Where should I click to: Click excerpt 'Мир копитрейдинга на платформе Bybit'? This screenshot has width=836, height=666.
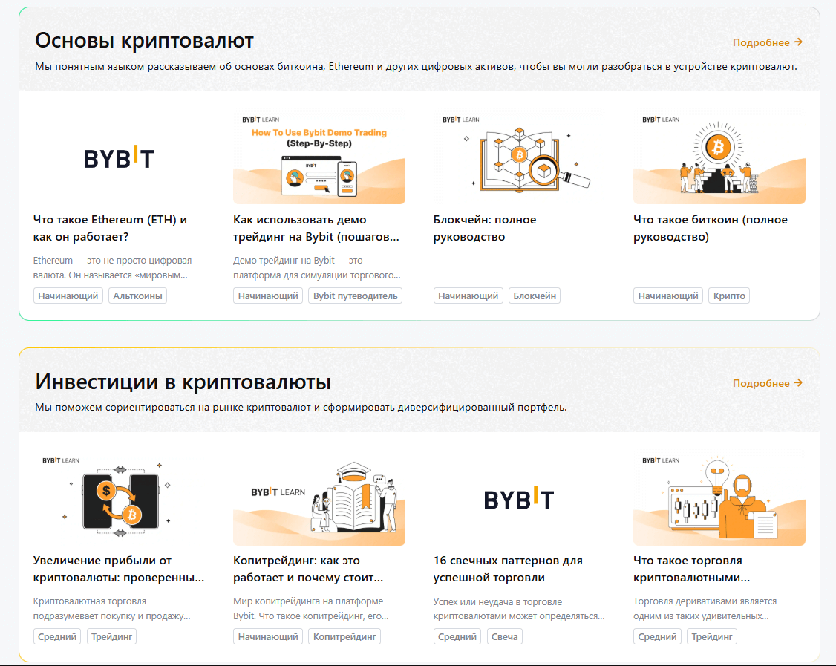point(311,608)
